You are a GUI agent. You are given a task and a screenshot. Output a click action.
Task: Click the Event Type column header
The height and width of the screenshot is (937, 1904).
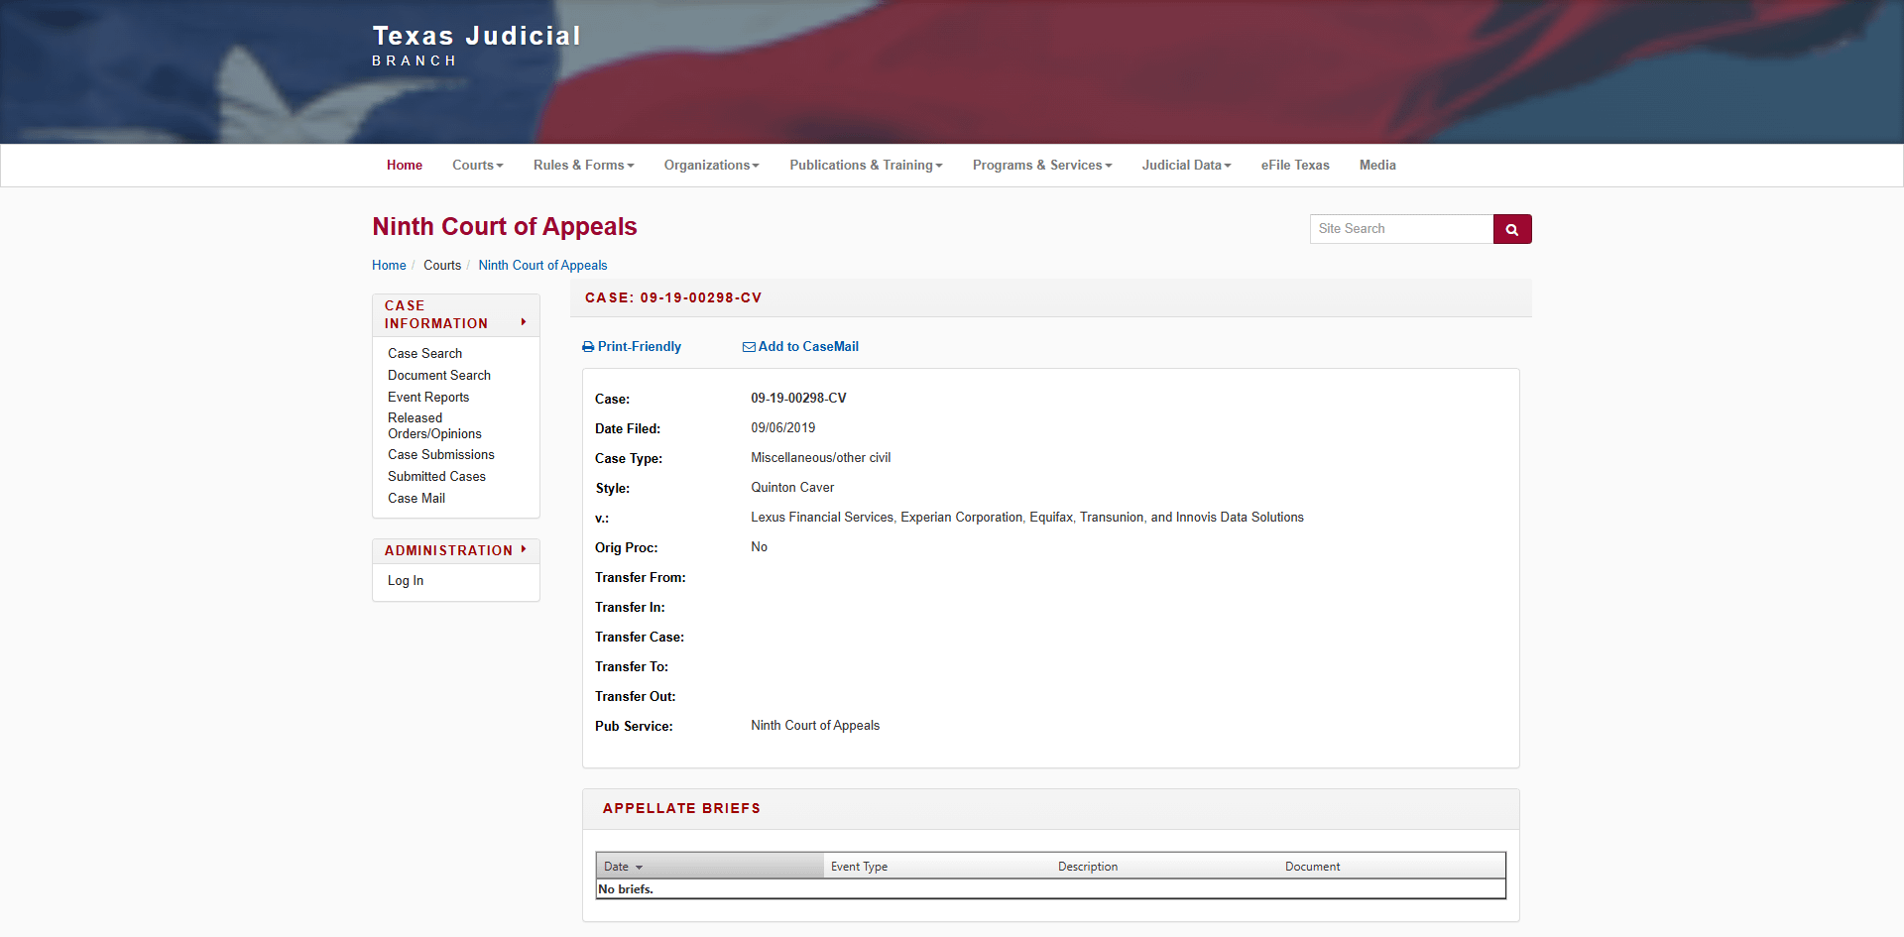point(859,867)
